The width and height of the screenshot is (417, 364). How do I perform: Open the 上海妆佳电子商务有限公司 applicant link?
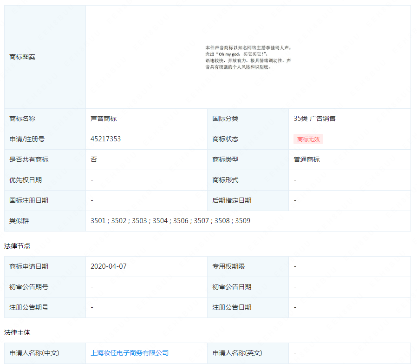tap(130, 353)
